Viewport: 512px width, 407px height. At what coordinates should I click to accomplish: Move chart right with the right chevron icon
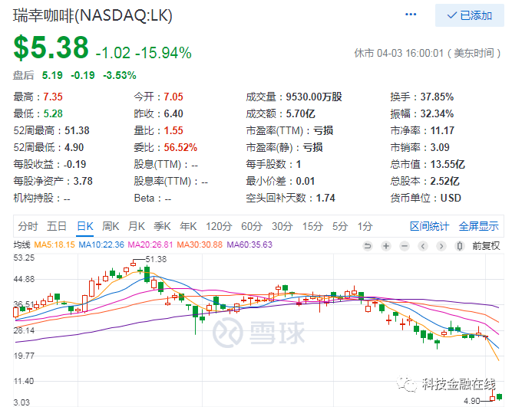click(441, 246)
